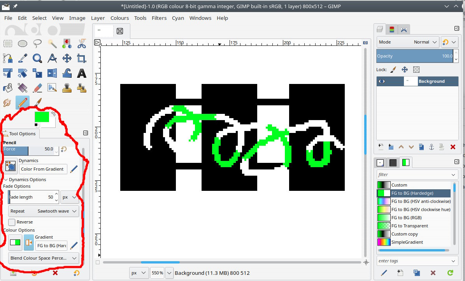The height and width of the screenshot is (281, 465).
Task: Select the Measure compass tool
Action: tap(52, 58)
